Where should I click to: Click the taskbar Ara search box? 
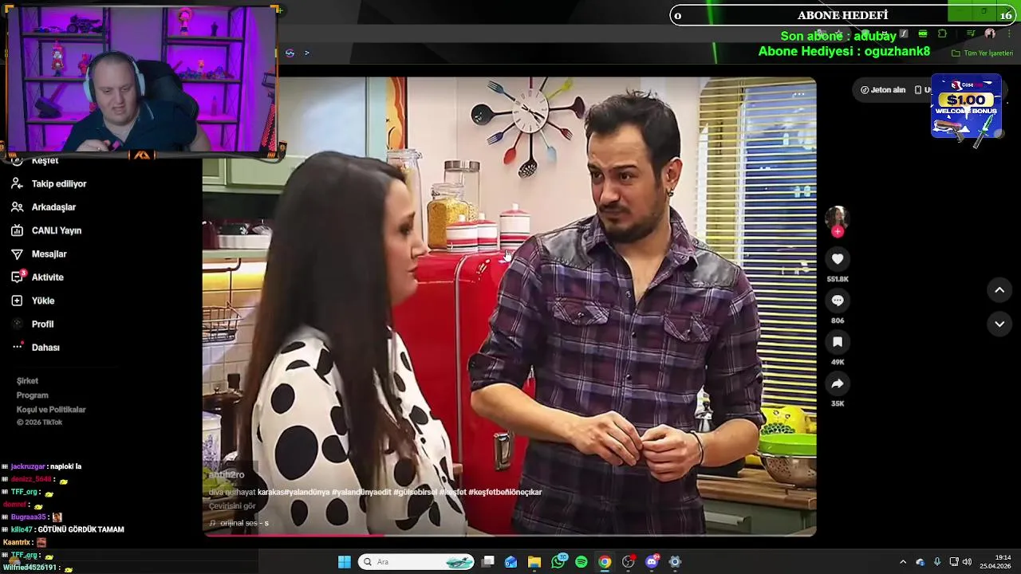coord(416,562)
